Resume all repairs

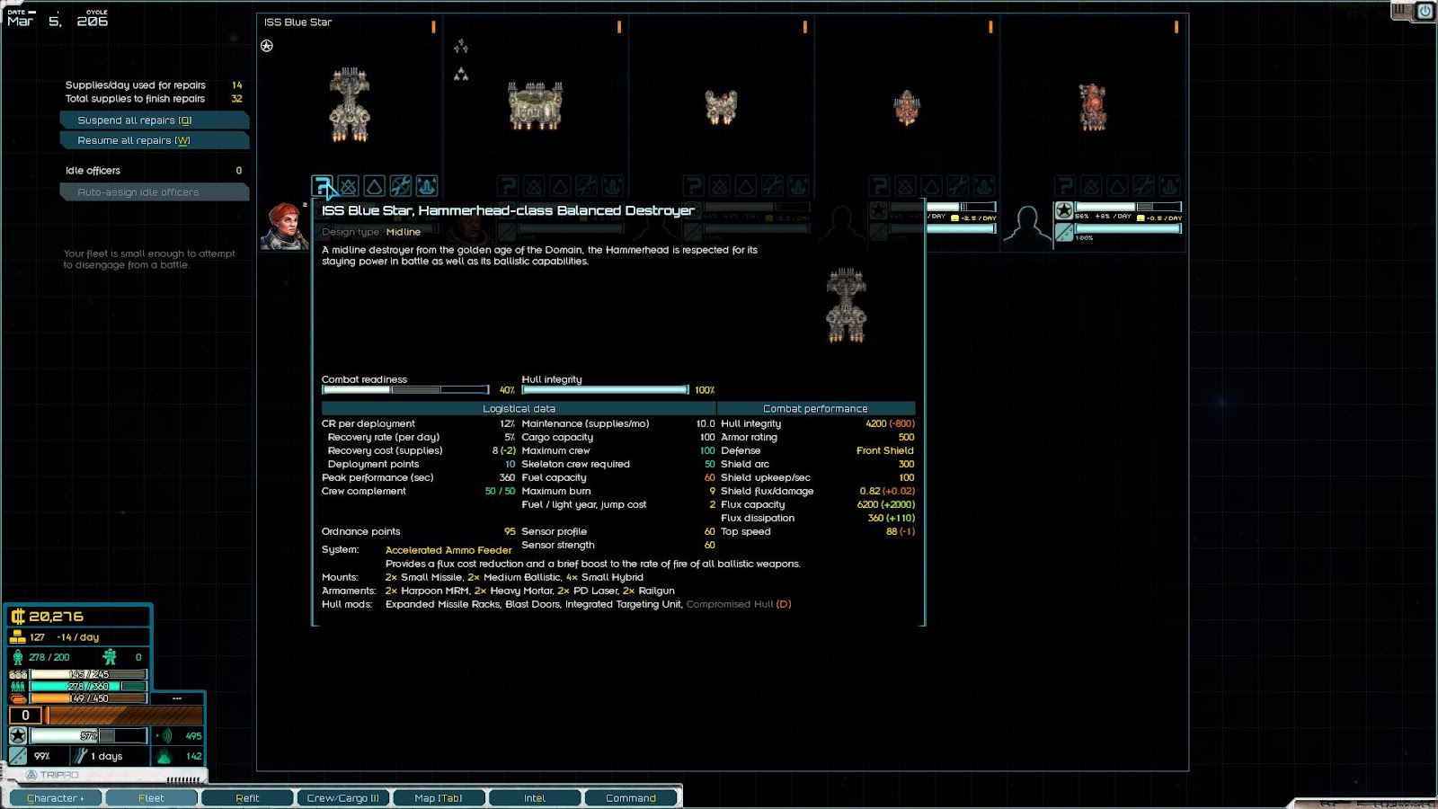154,140
